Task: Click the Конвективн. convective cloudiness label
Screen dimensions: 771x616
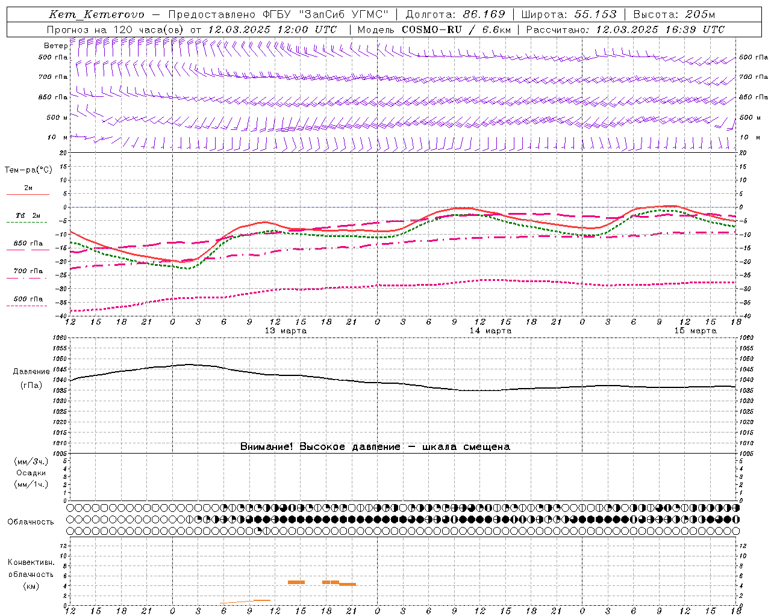Action: click(31, 562)
